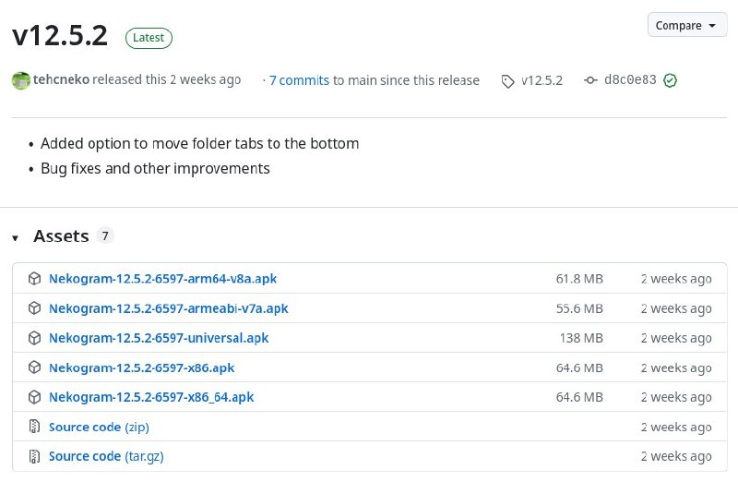Download Nekogram armeabi-v7a APK
The image size is (738, 482).
tap(168, 308)
